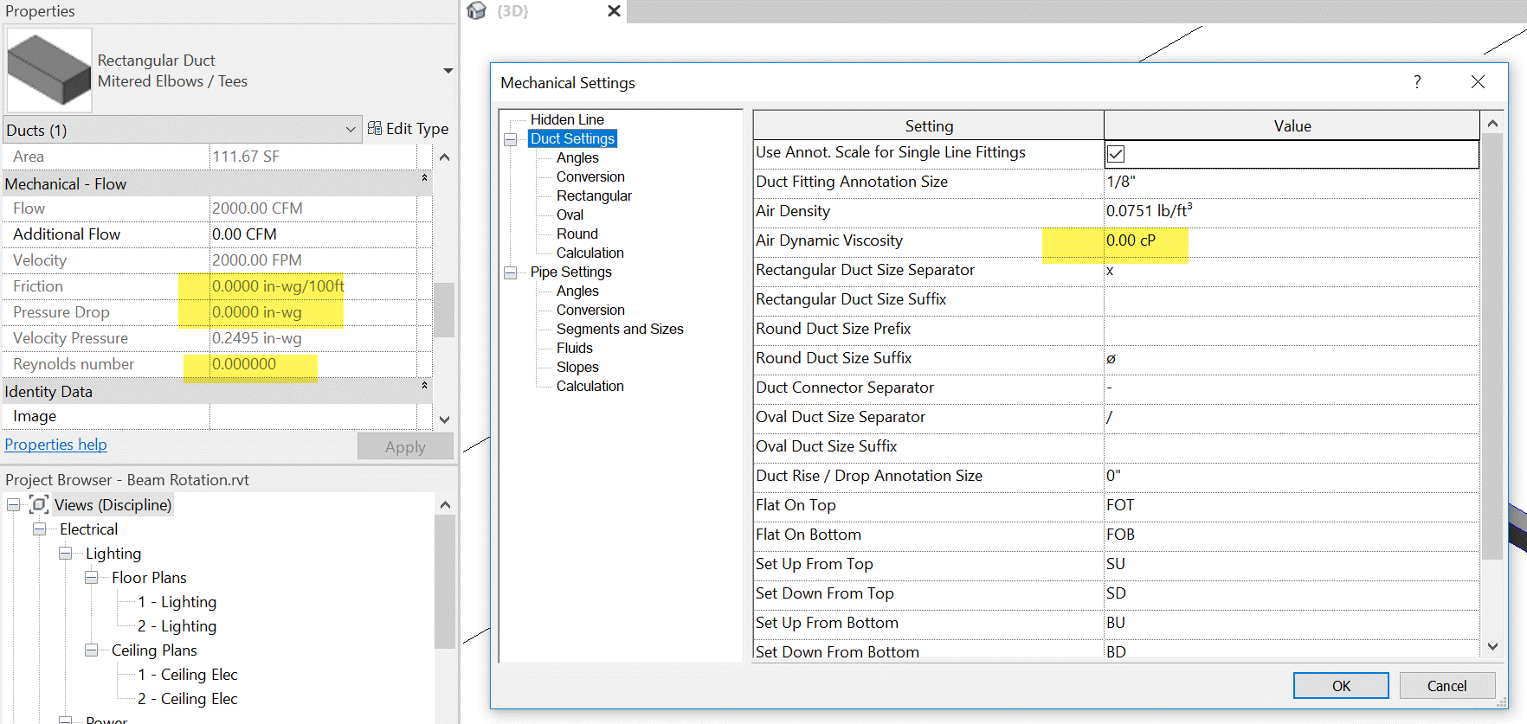Click the Project Browser scrollbar up arrow
Image resolution: width=1527 pixels, height=724 pixels.
[x=445, y=504]
